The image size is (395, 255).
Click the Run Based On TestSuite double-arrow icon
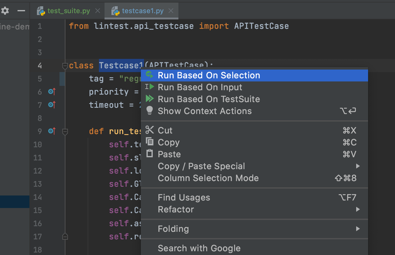coord(150,99)
